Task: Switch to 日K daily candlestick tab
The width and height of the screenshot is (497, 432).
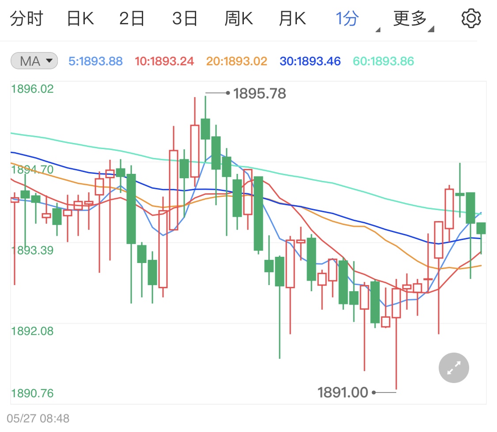Action: (x=80, y=19)
